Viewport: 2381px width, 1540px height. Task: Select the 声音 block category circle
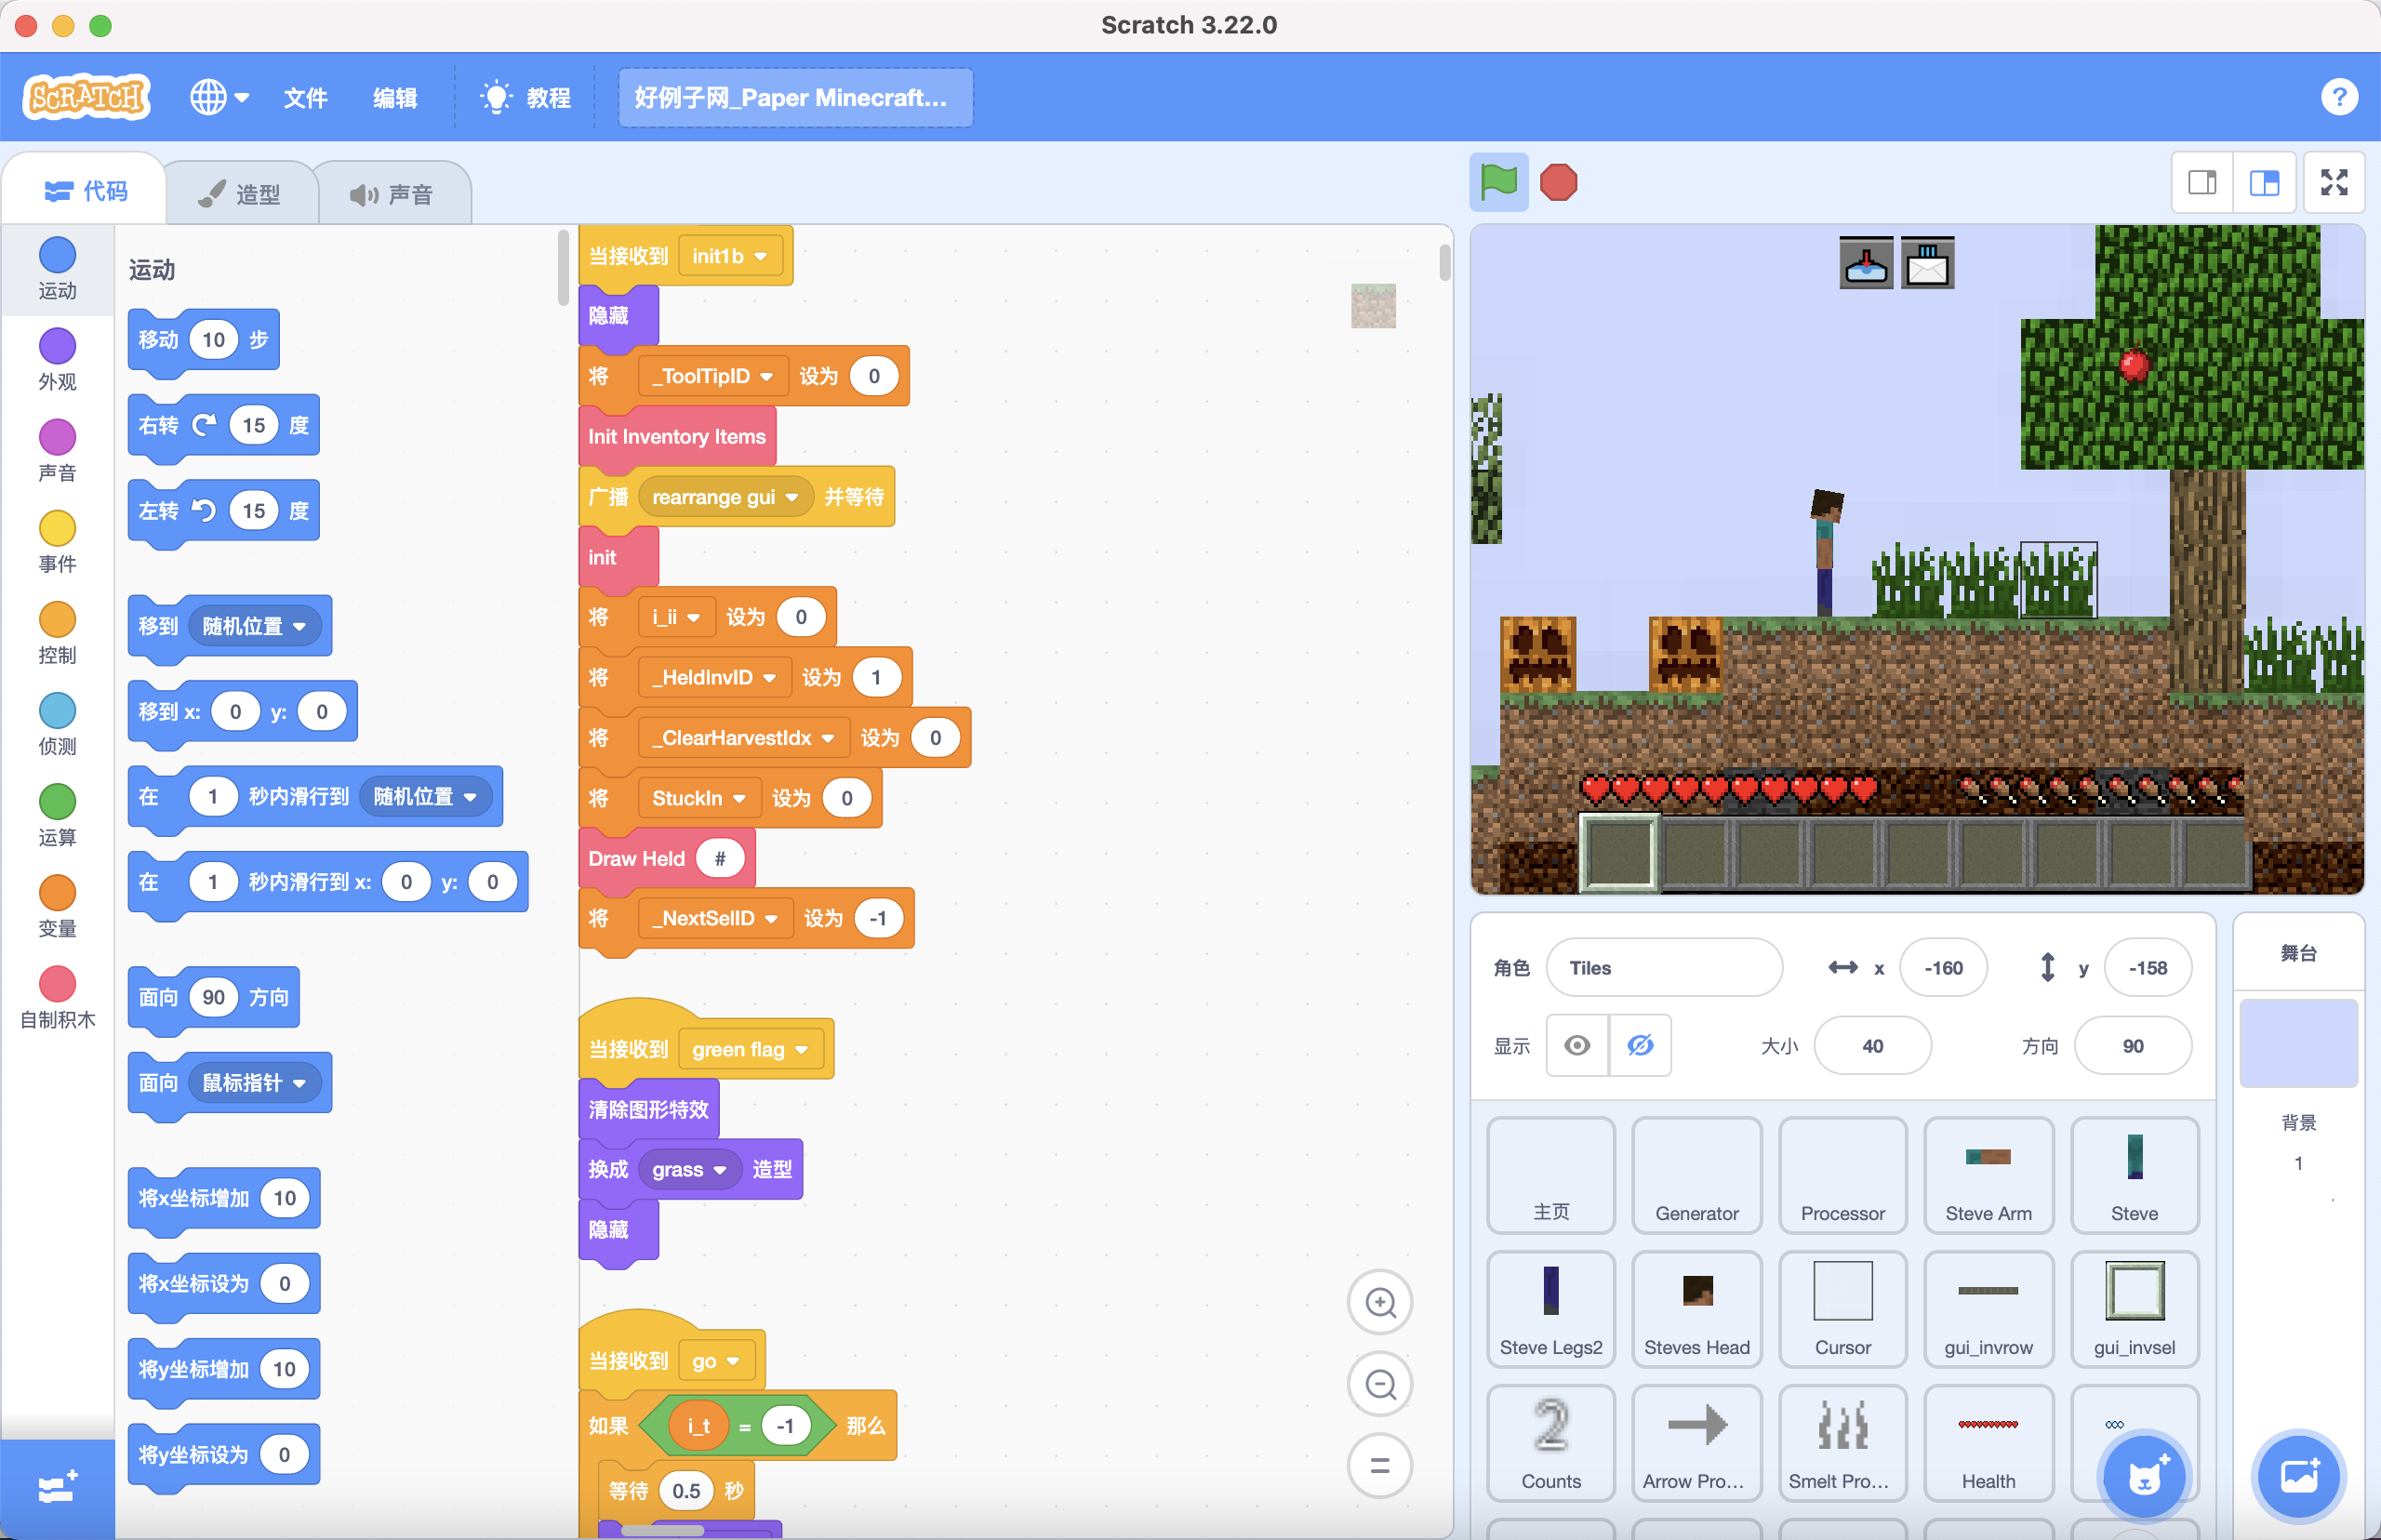click(57, 450)
